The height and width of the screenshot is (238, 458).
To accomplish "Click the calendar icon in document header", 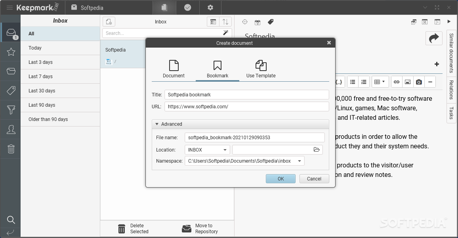I will point(258,22).
